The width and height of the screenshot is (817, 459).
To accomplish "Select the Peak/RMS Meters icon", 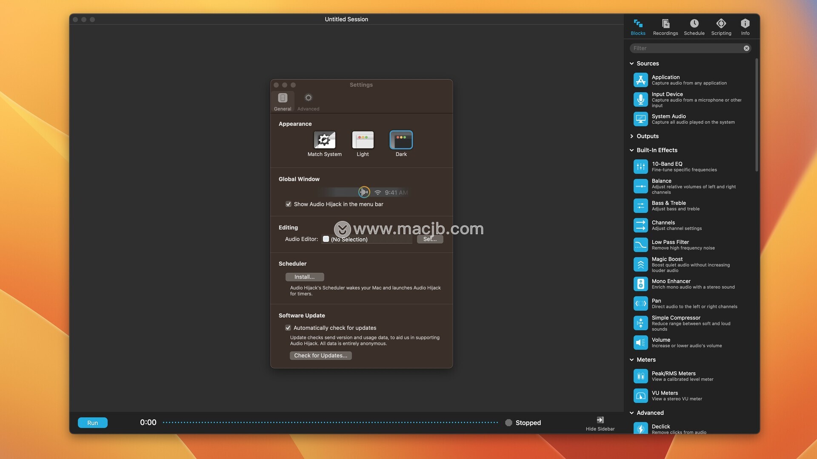I will tap(640, 376).
